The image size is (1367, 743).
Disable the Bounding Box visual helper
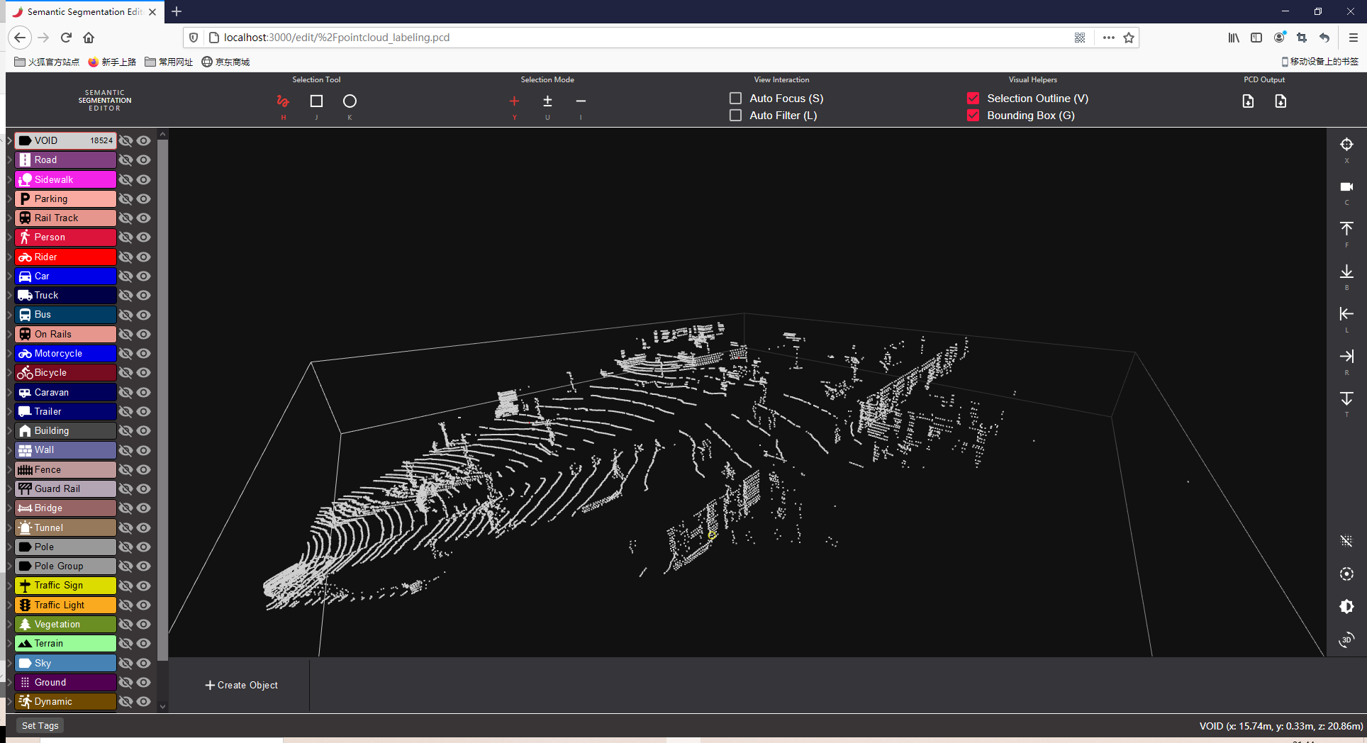[972, 115]
